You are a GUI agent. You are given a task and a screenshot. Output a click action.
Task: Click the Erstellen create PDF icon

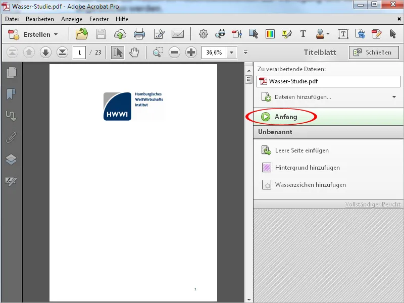point(14,34)
